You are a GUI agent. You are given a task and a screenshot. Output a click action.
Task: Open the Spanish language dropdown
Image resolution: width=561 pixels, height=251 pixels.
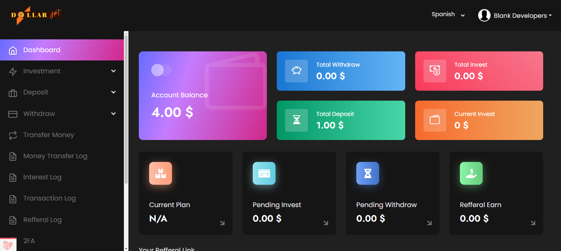pyautogui.click(x=448, y=14)
